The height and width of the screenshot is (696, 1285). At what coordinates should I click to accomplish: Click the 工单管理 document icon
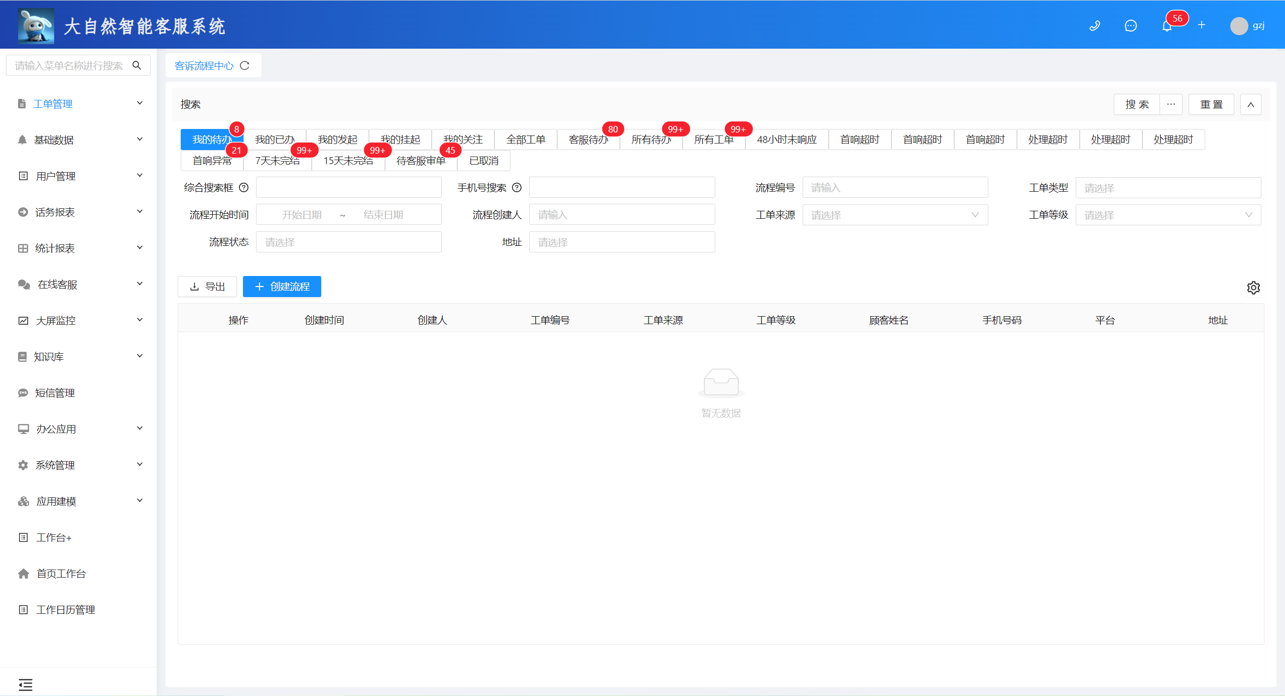click(22, 104)
